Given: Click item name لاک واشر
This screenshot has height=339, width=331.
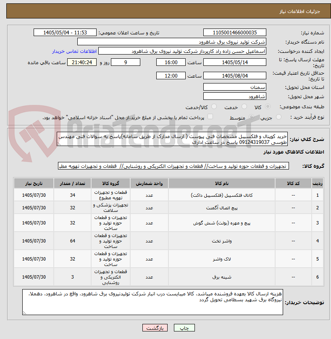Looking at the screenshot, I should tap(222, 259).
